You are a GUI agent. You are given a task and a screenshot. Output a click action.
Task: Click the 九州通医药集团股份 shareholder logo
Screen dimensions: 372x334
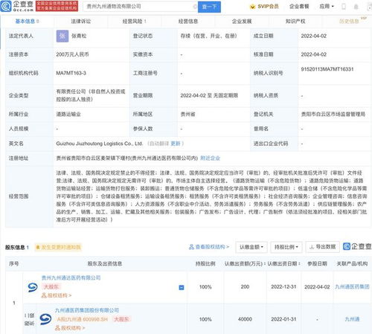[x=45, y=319]
